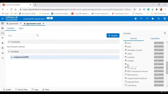
Task: Click the + Variable button
Action: [113, 36]
